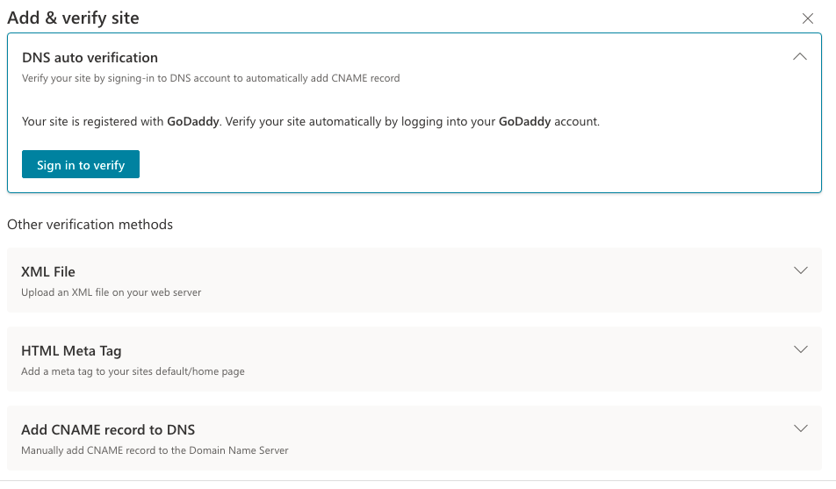This screenshot has height=489, width=836.
Task: Collapse the DNS auto verification chevron
Action: click(800, 56)
